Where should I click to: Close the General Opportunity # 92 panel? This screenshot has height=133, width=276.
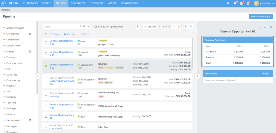pos(271,27)
